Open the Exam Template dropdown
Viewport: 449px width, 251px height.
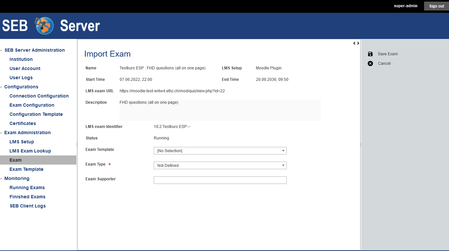(x=220, y=151)
